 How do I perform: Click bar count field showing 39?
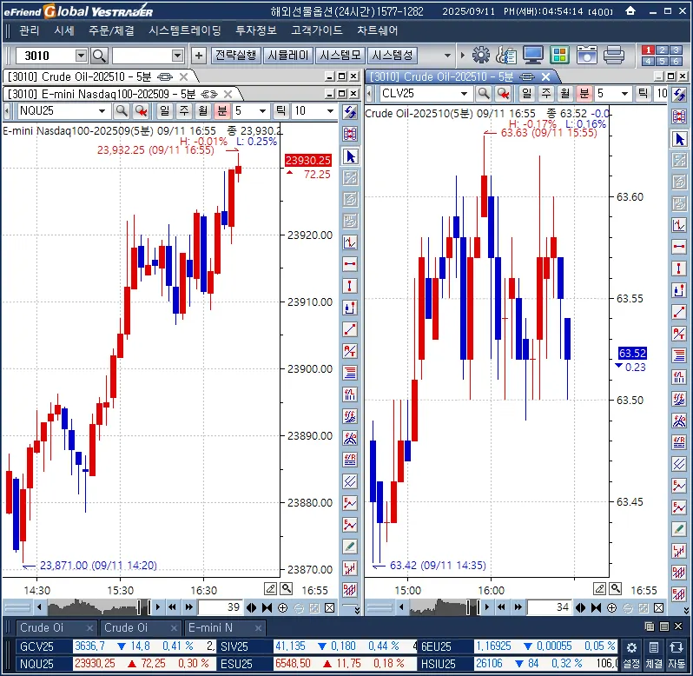tap(220, 607)
